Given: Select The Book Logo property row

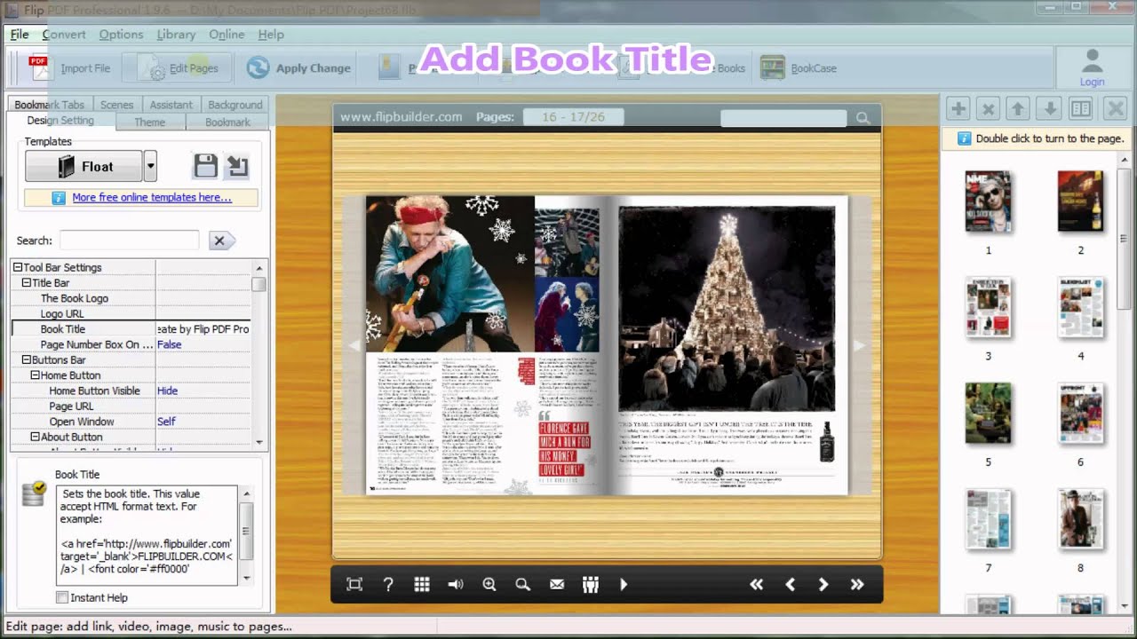Looking at the screenshot, I should click(131, 298).
